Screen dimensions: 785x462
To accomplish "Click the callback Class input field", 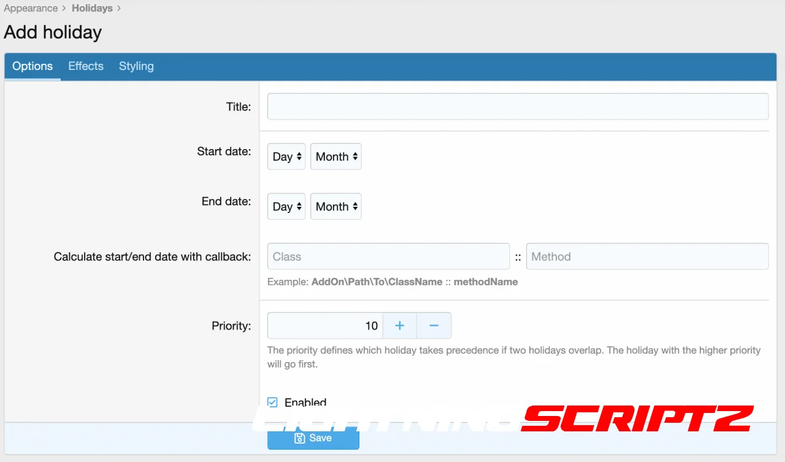I will point(388,256).
